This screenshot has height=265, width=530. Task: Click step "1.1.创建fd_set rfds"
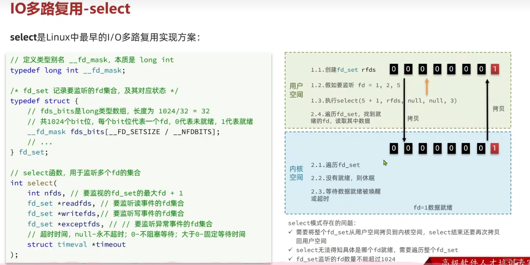click(343, 70)
